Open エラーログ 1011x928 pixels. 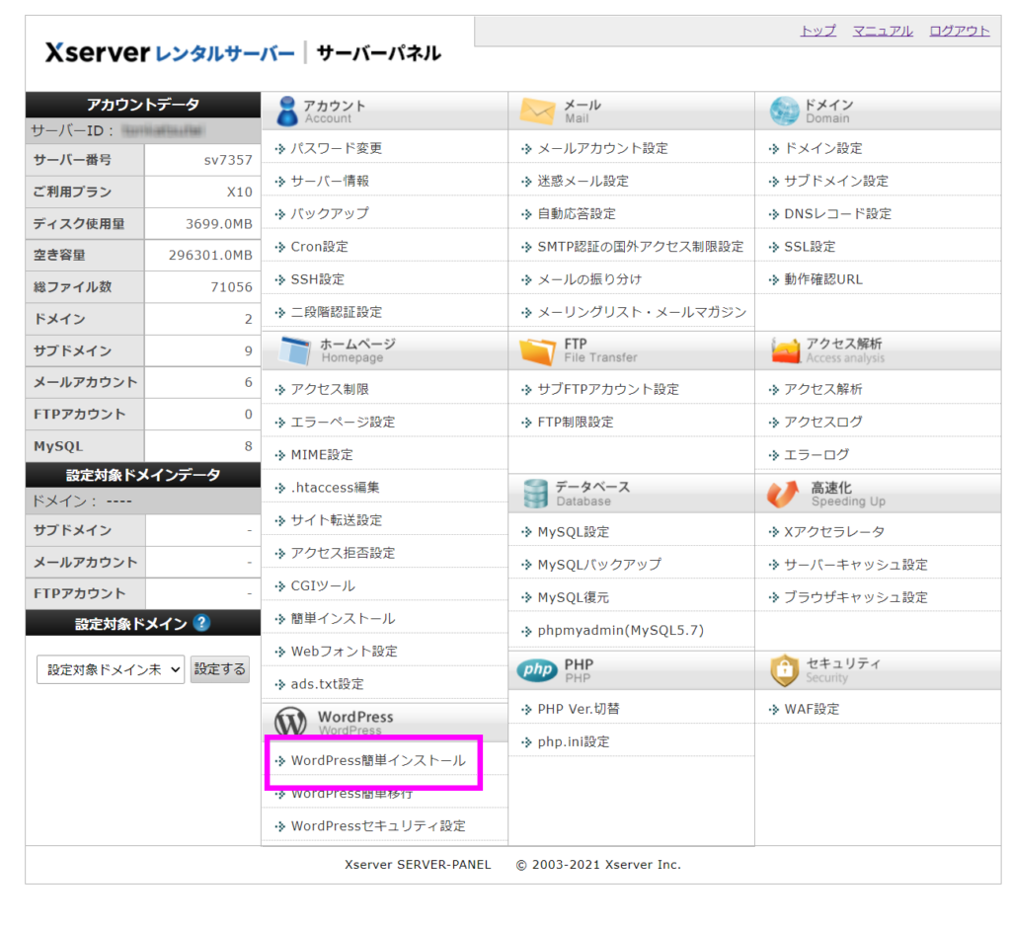coord(817,455)
